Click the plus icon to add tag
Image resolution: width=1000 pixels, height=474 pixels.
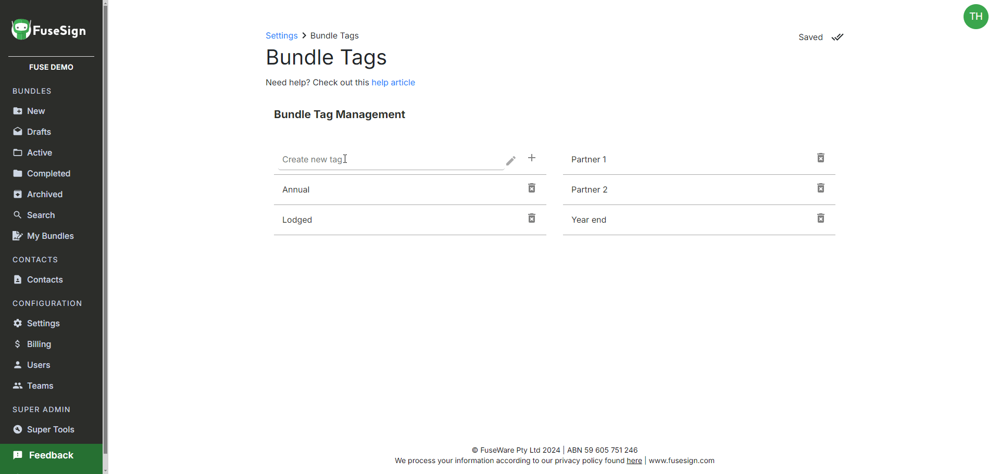531,158
